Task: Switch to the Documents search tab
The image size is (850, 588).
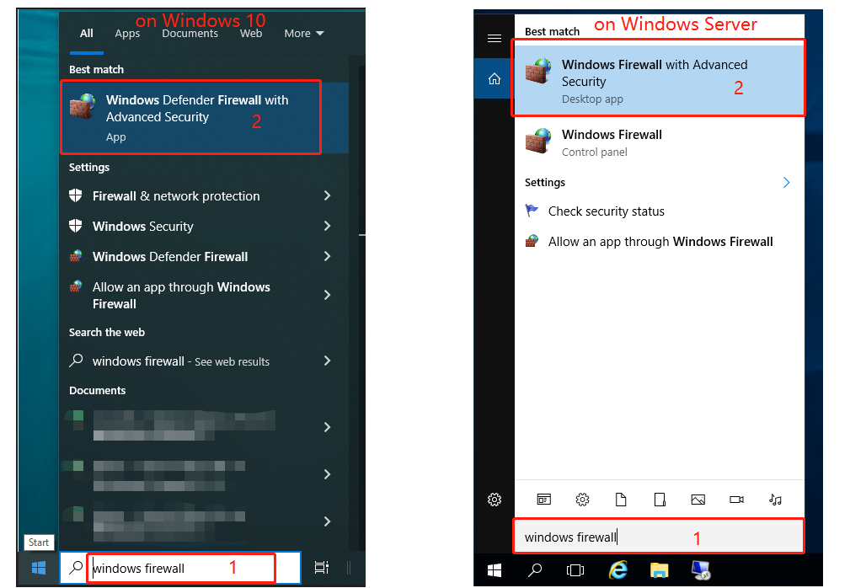Action: pyautogui.click(x=190, y=34)
